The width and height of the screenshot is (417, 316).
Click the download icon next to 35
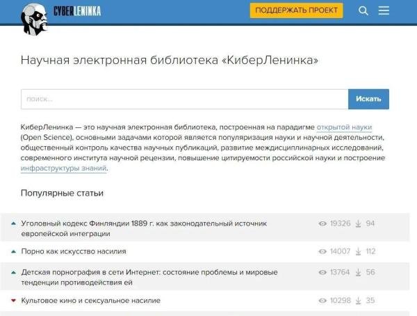(x=358, y=301)
